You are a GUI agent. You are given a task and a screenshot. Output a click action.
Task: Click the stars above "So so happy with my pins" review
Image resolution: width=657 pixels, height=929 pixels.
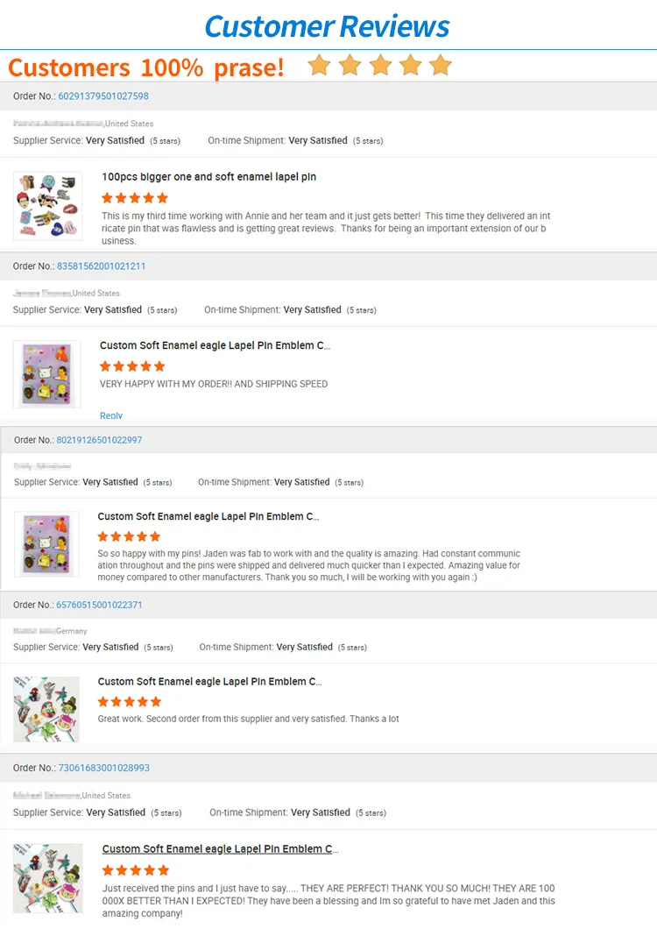coord(129,536)
